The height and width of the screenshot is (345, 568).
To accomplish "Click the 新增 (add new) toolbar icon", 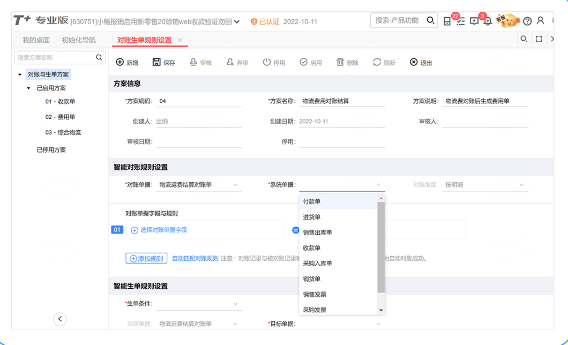I will coord(120,62).
